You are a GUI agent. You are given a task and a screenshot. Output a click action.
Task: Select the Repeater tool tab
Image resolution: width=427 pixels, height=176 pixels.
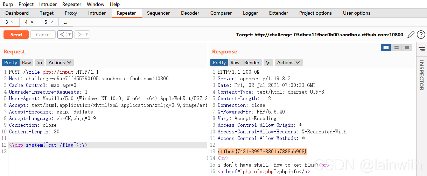pos(126,13)
